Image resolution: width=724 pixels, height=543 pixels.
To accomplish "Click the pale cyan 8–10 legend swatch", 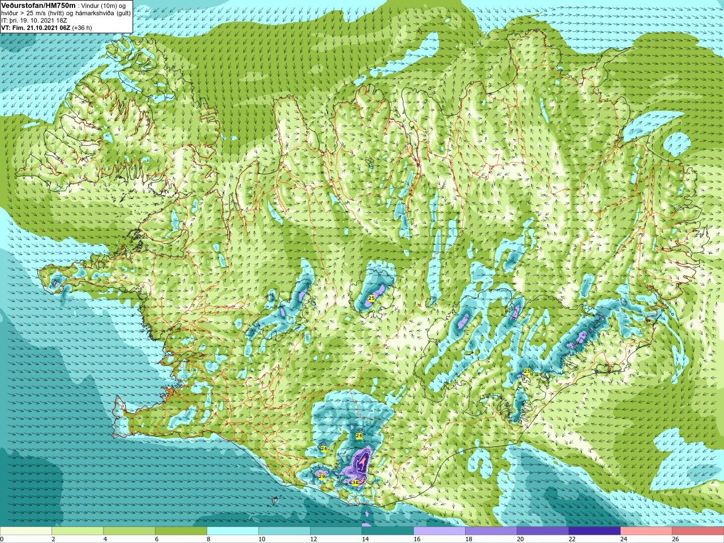I will pos(233,532).
